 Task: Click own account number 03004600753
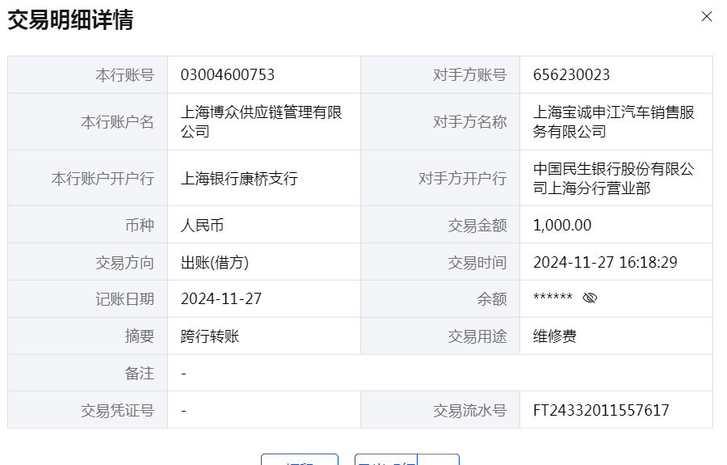[228, 75]
